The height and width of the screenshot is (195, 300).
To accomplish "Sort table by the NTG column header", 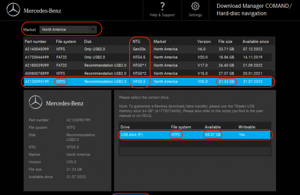I will (x=137, y=41).
